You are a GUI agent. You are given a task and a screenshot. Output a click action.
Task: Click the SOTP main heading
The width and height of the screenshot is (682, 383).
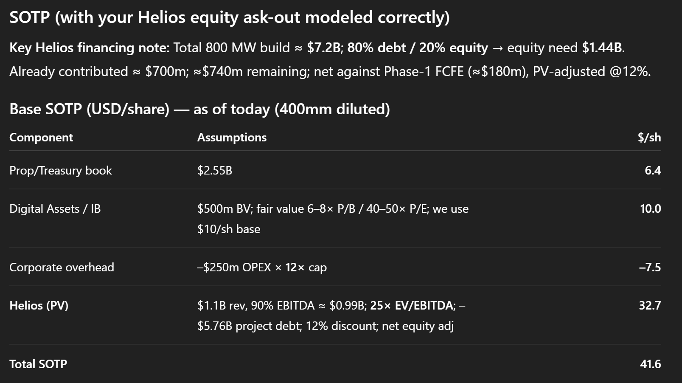[x=230, y=17]
